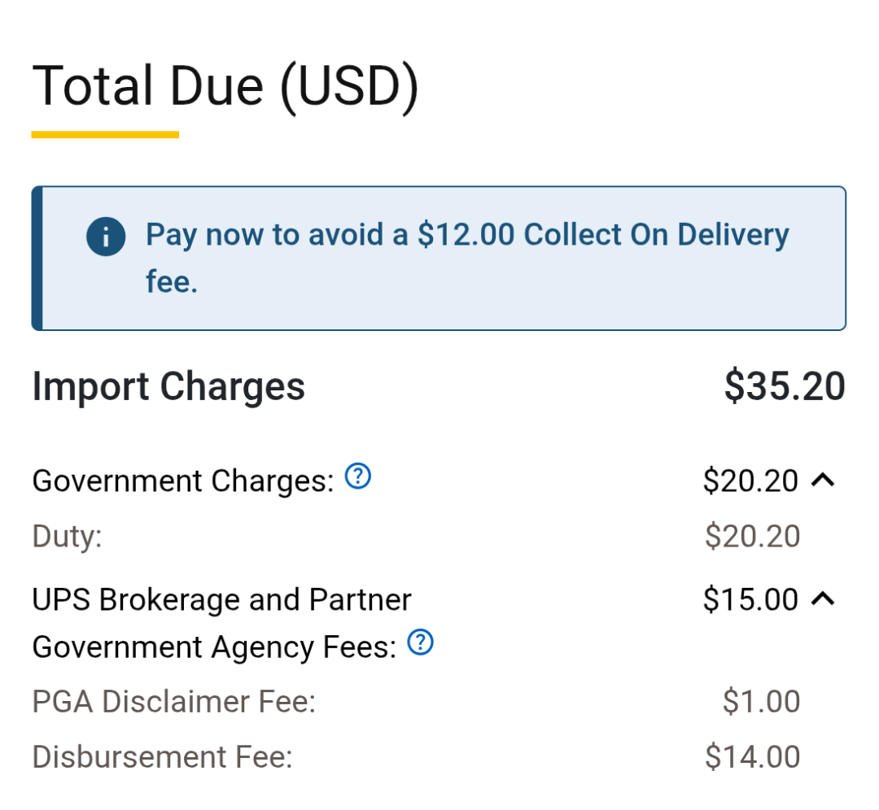This screenshot has height=810, width=879.
Task: Collapse the Government Charges breakdown
Action: [x=824, y=481]
